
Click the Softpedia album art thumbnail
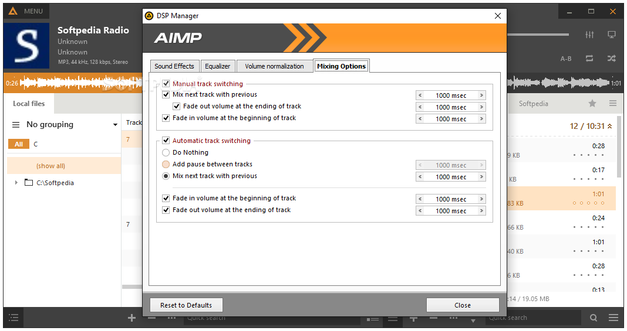[27, 46]
